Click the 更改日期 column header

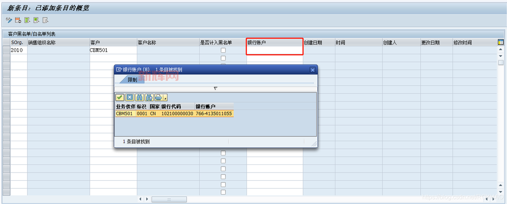[437, 42]
